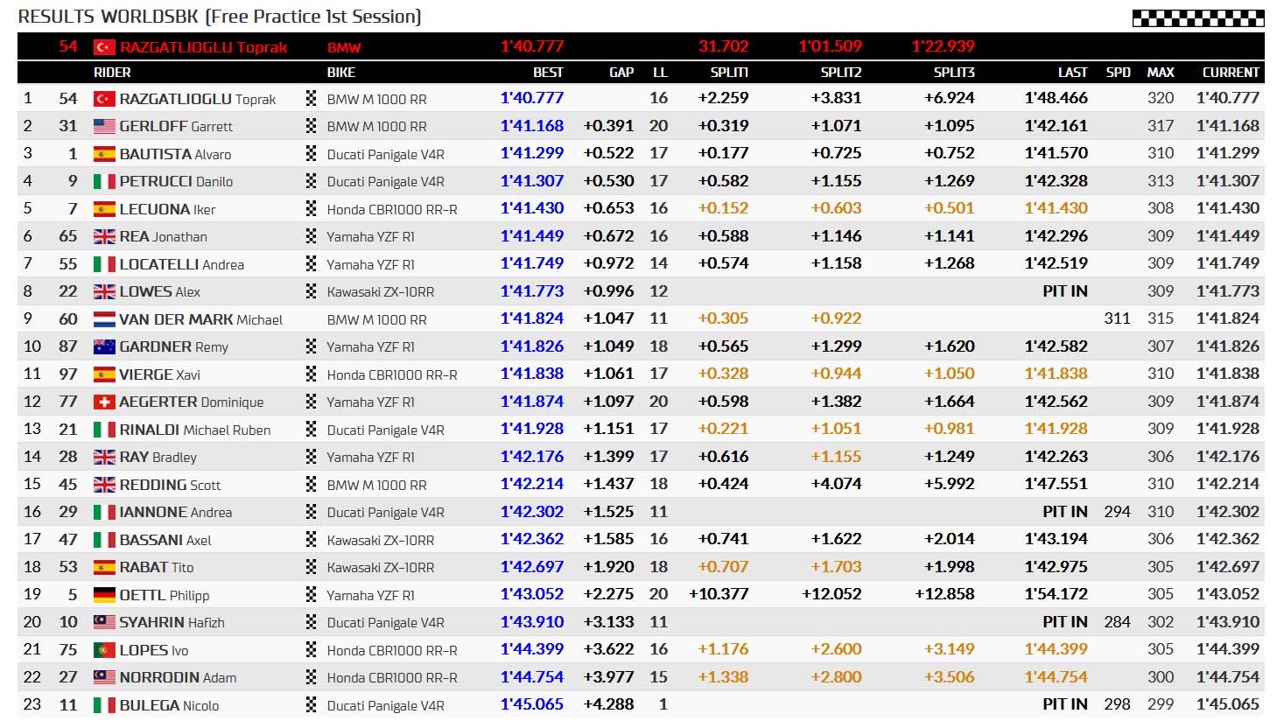1284x721 pixels.
Task: Select the SPD value "311" in VAN DER MARK's row
Action: pyautogui.click(x=1118, y=318)
